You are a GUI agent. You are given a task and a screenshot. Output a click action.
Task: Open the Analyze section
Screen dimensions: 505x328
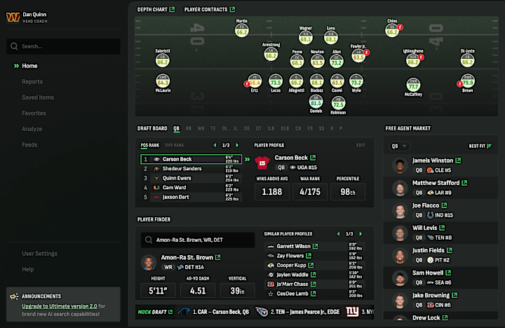(x=32, y=129)
